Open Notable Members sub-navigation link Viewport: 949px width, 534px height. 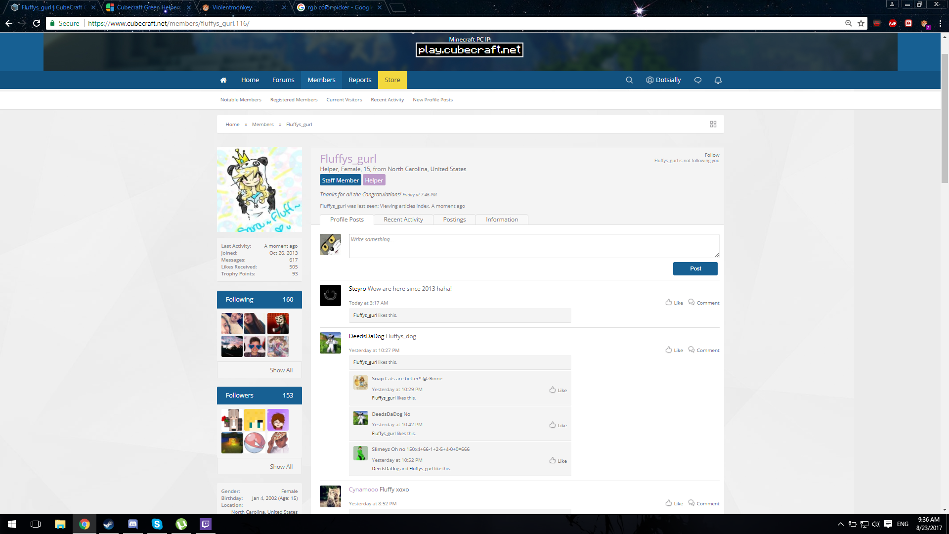241,100
